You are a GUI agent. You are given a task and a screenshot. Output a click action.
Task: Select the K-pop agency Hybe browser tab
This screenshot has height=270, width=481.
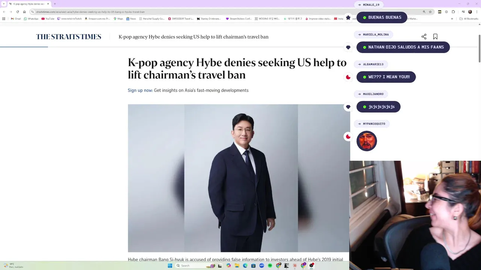[29, 4]
